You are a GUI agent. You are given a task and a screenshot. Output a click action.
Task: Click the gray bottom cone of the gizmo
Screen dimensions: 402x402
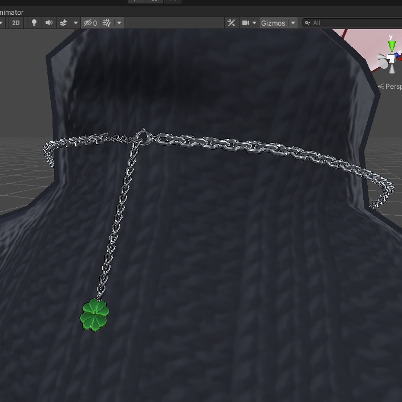pyautogui.click(x=392, y=68)
